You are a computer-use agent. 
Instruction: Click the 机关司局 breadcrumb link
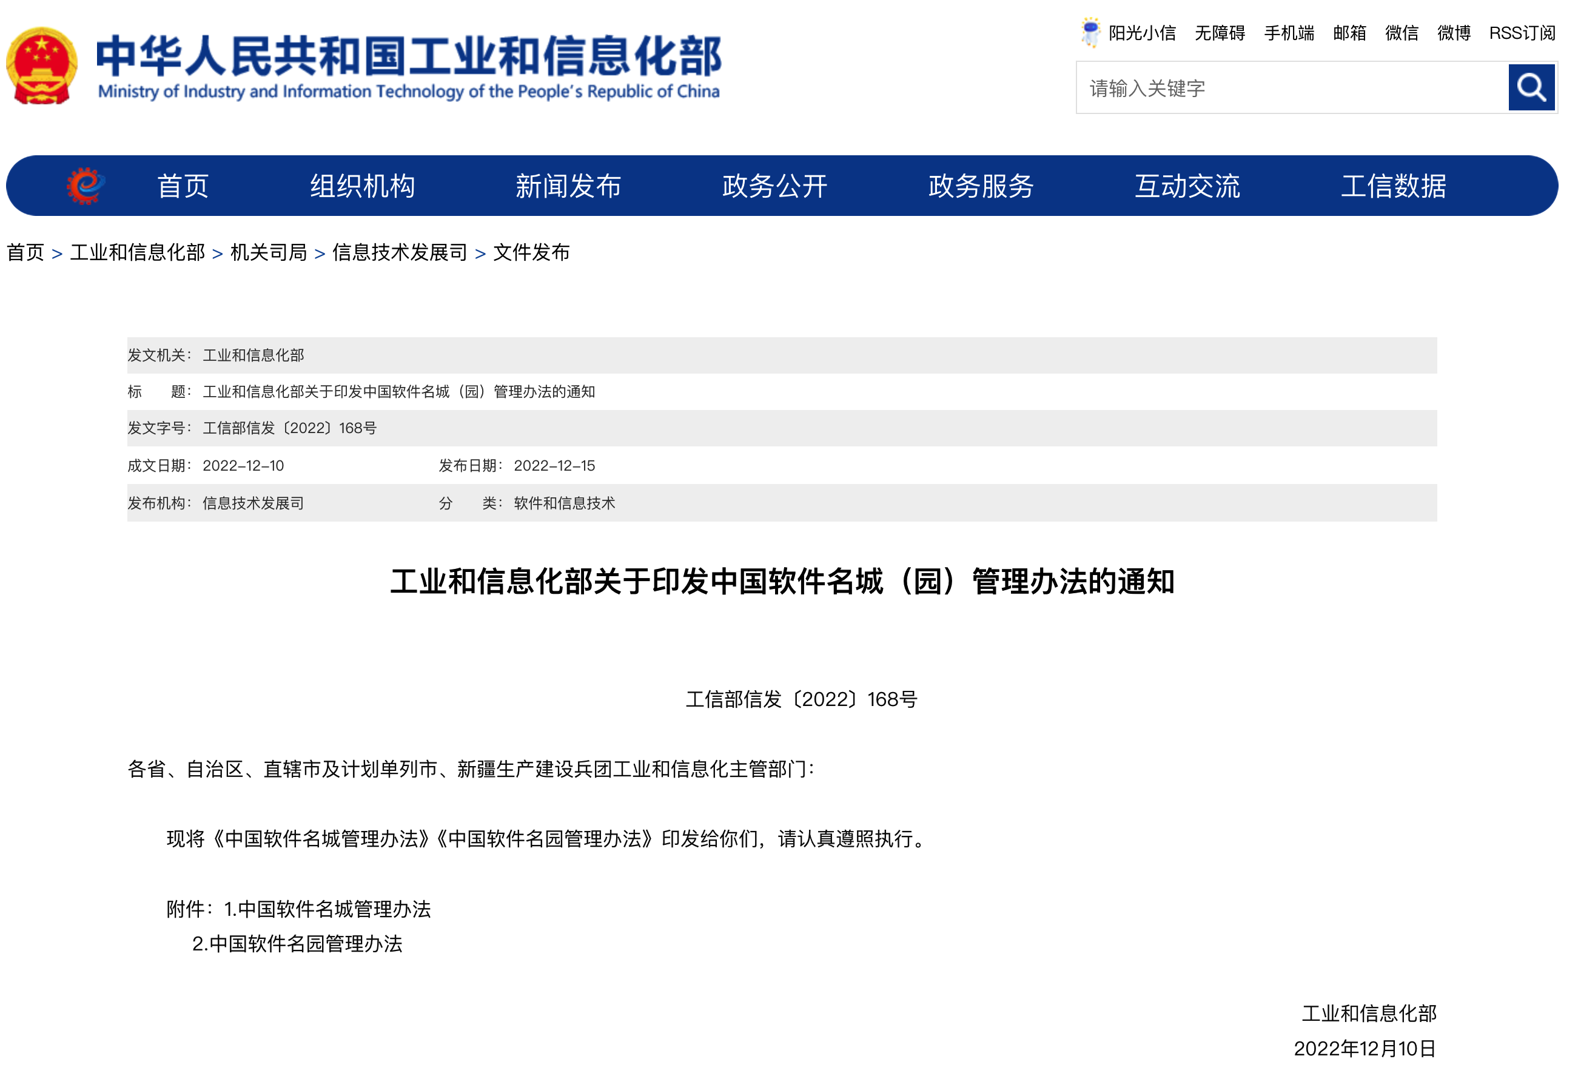coord(268,253)
